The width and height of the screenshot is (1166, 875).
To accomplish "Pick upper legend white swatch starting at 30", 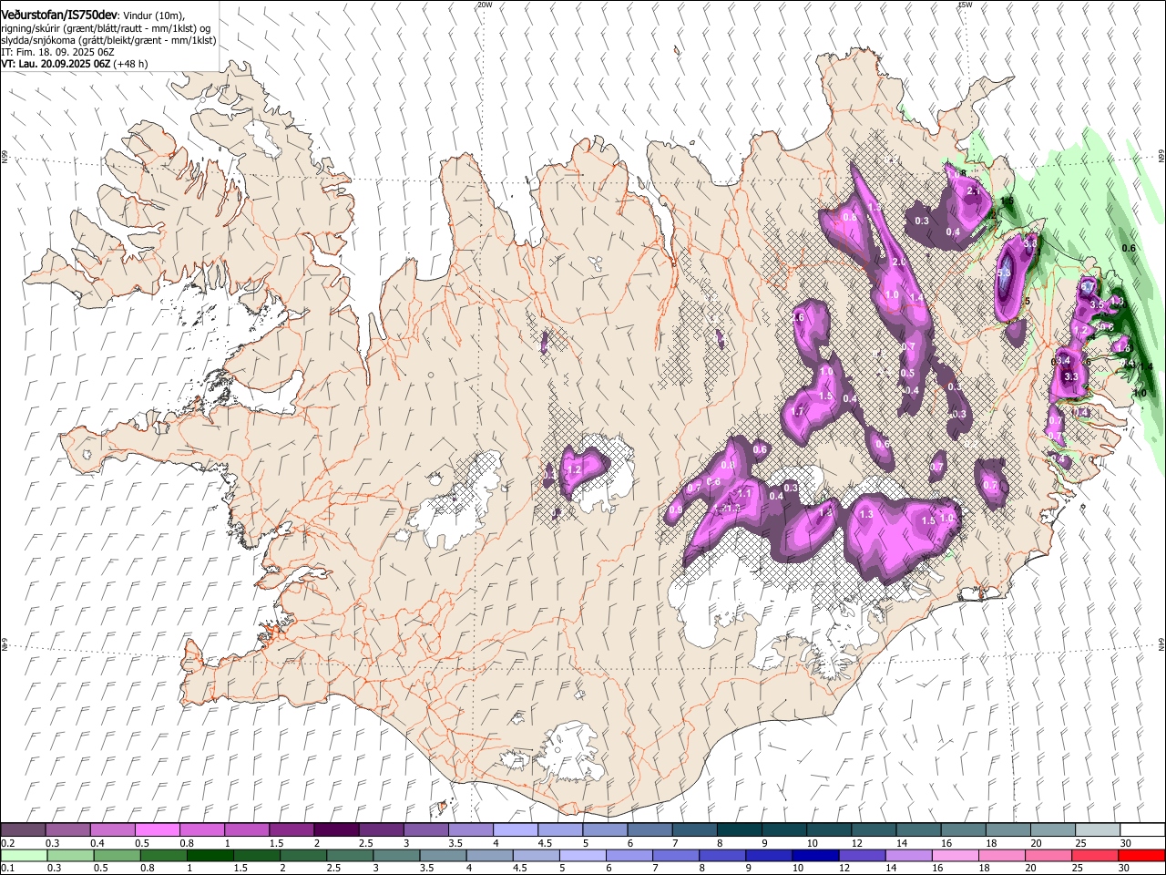I will [1141, 830].
